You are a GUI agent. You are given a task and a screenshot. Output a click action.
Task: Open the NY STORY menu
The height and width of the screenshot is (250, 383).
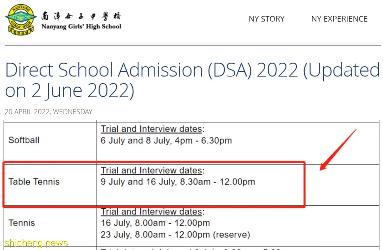tap(266, 19)
